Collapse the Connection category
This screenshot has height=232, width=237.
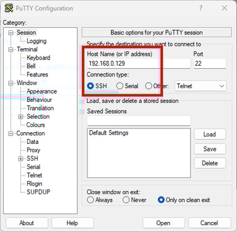point(11,133)
